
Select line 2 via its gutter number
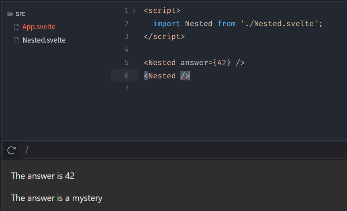coord(127,24)
